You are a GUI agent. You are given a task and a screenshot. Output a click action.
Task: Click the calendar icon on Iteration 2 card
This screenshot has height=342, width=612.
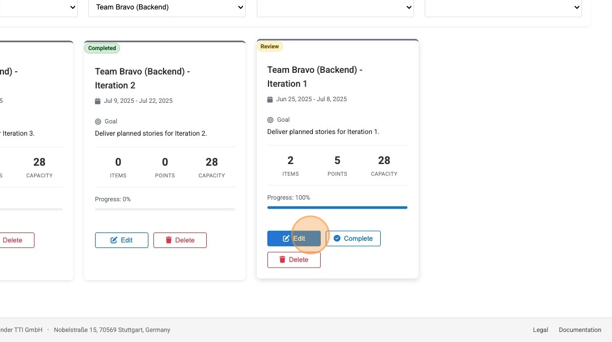[x=98, y=101]
